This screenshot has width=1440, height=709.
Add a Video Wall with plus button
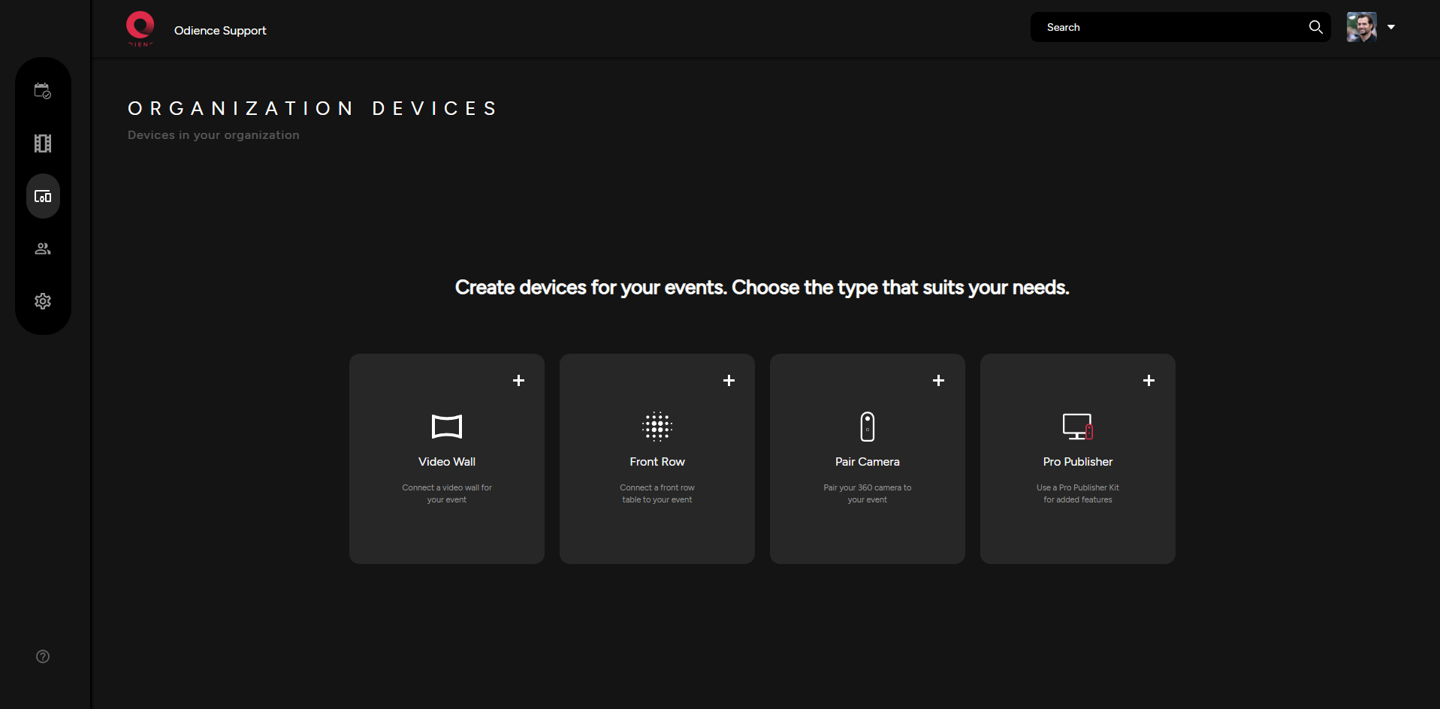(x=518, y=381)
